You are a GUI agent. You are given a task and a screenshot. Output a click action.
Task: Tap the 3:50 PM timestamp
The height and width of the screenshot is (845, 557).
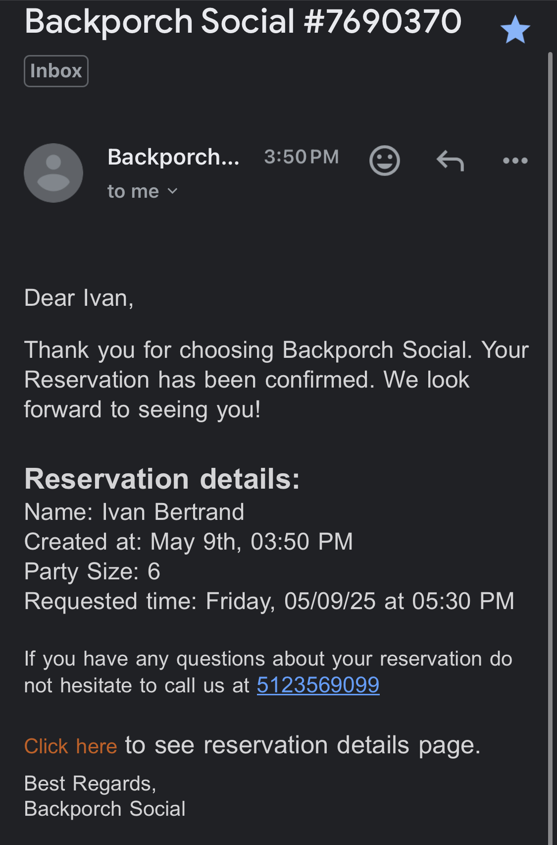301,157
